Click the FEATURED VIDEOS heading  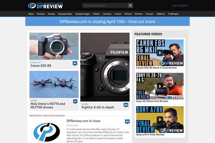pyautogui.click(x=148, y=34)
